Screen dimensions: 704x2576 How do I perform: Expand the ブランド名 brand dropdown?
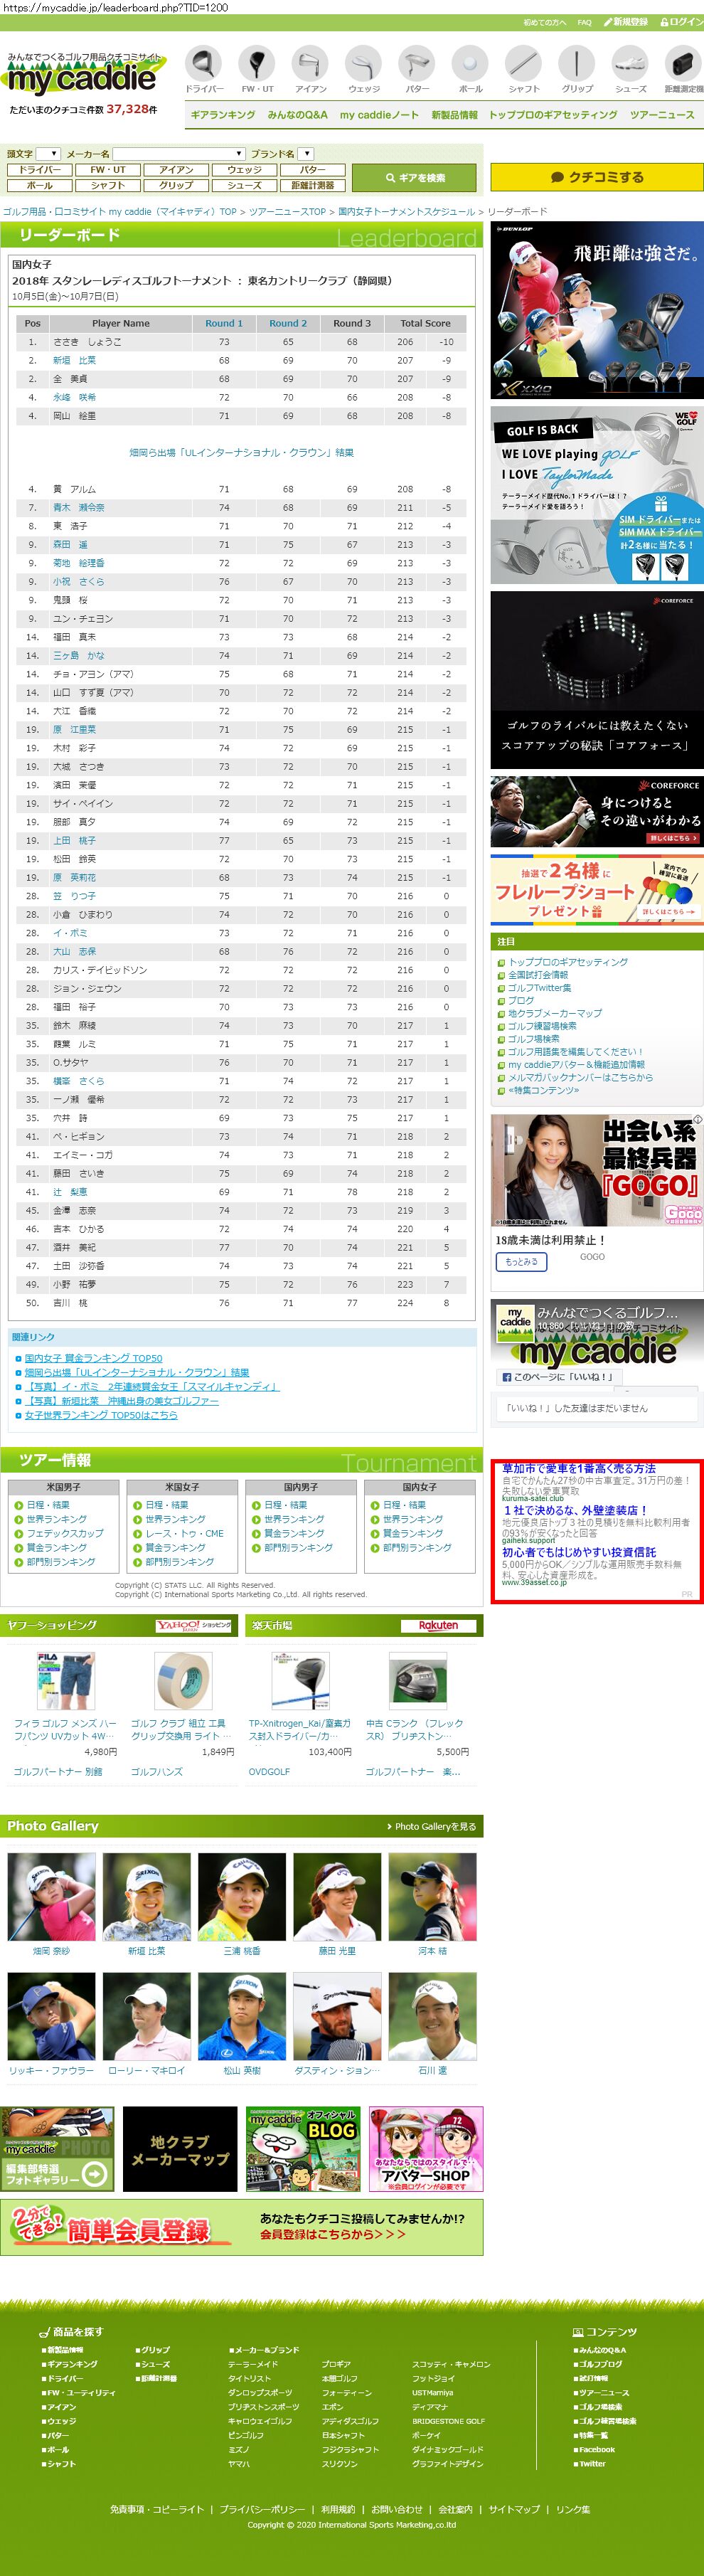click(306, 154)
